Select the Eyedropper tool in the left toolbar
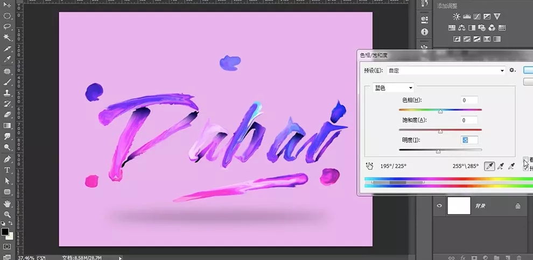The height and width of the screenshot is (260, 533). 7,60
